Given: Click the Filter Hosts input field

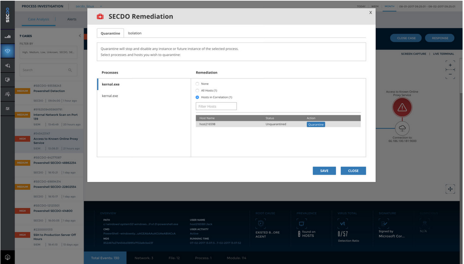Looking at the screenshot, I should coord(216,106).
